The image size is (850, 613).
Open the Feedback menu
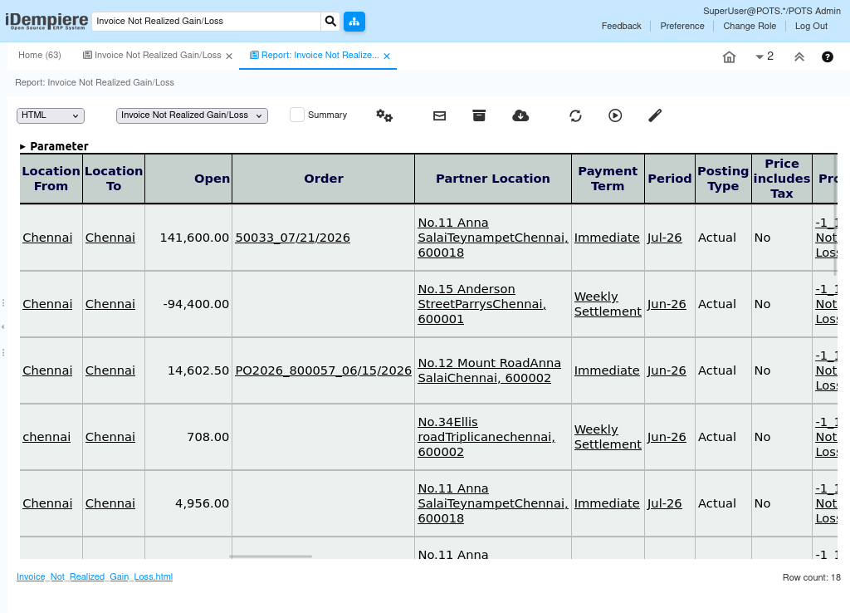click(621, 26)
